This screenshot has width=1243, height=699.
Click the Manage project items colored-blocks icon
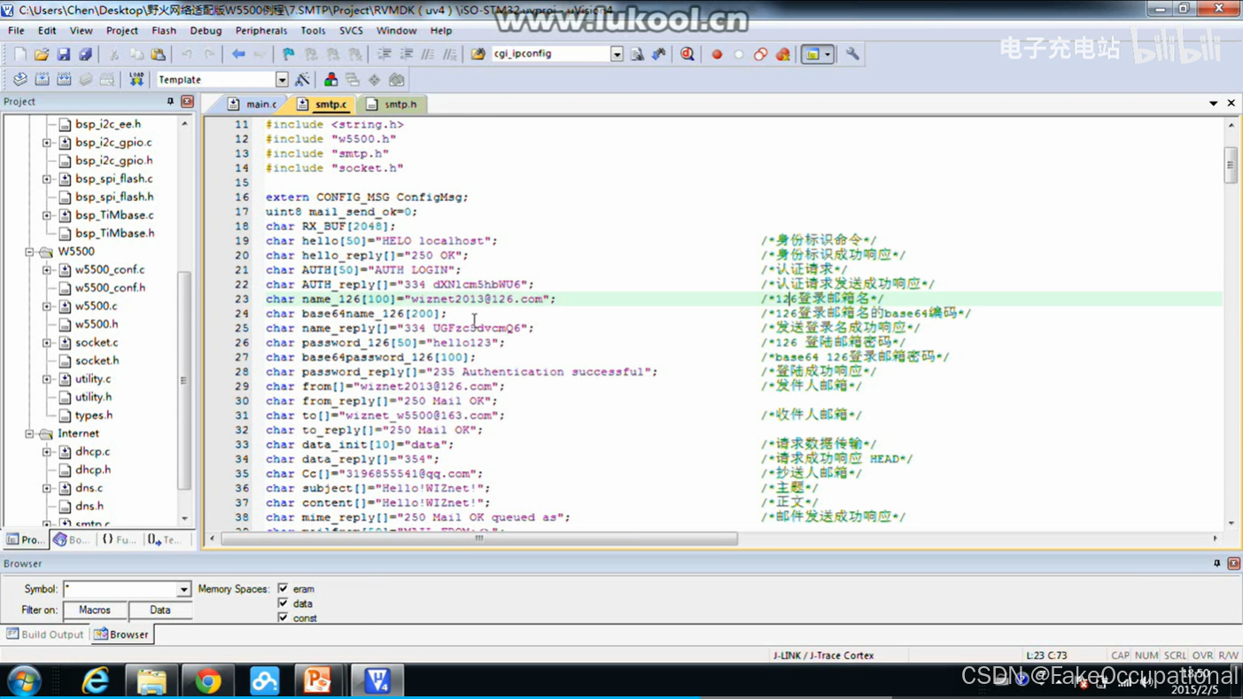pos(330,80)
